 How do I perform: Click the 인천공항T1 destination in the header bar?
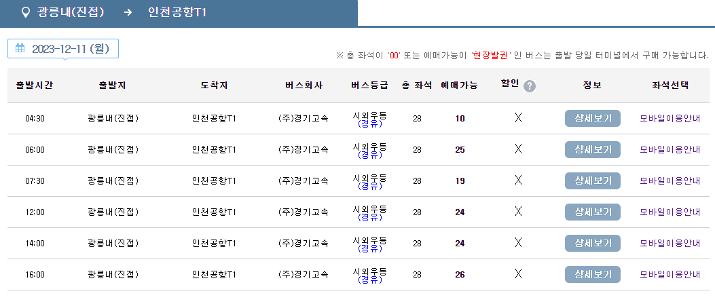pyautogui.click(x=177, y=12)
